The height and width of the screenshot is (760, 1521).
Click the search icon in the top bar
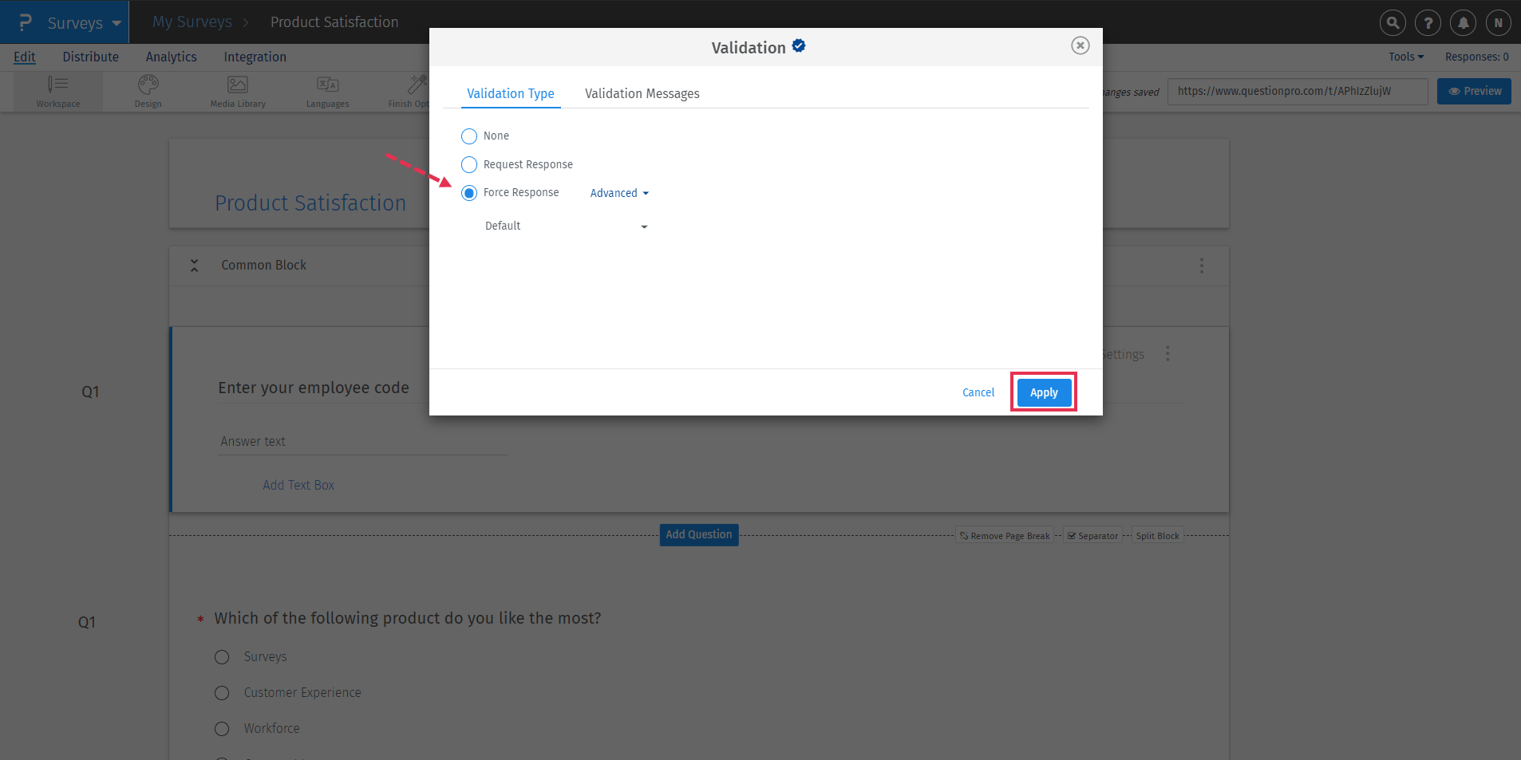click(x=1393, y=22)
